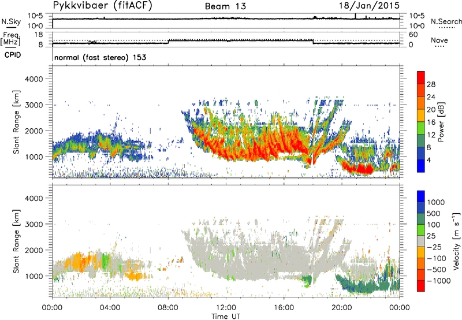Click the '1000' velocity colorbar tick label
The height and width of the screenshot is (320, 462).
pyautogui.click(x=435, y=202)
